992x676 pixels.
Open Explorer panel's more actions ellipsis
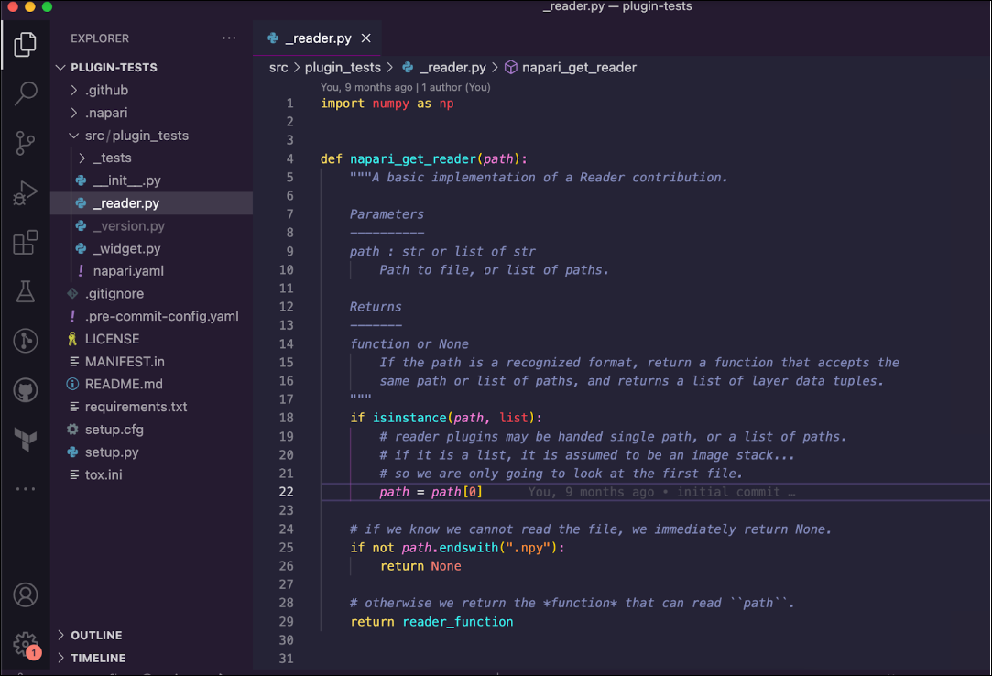point(229,38)
